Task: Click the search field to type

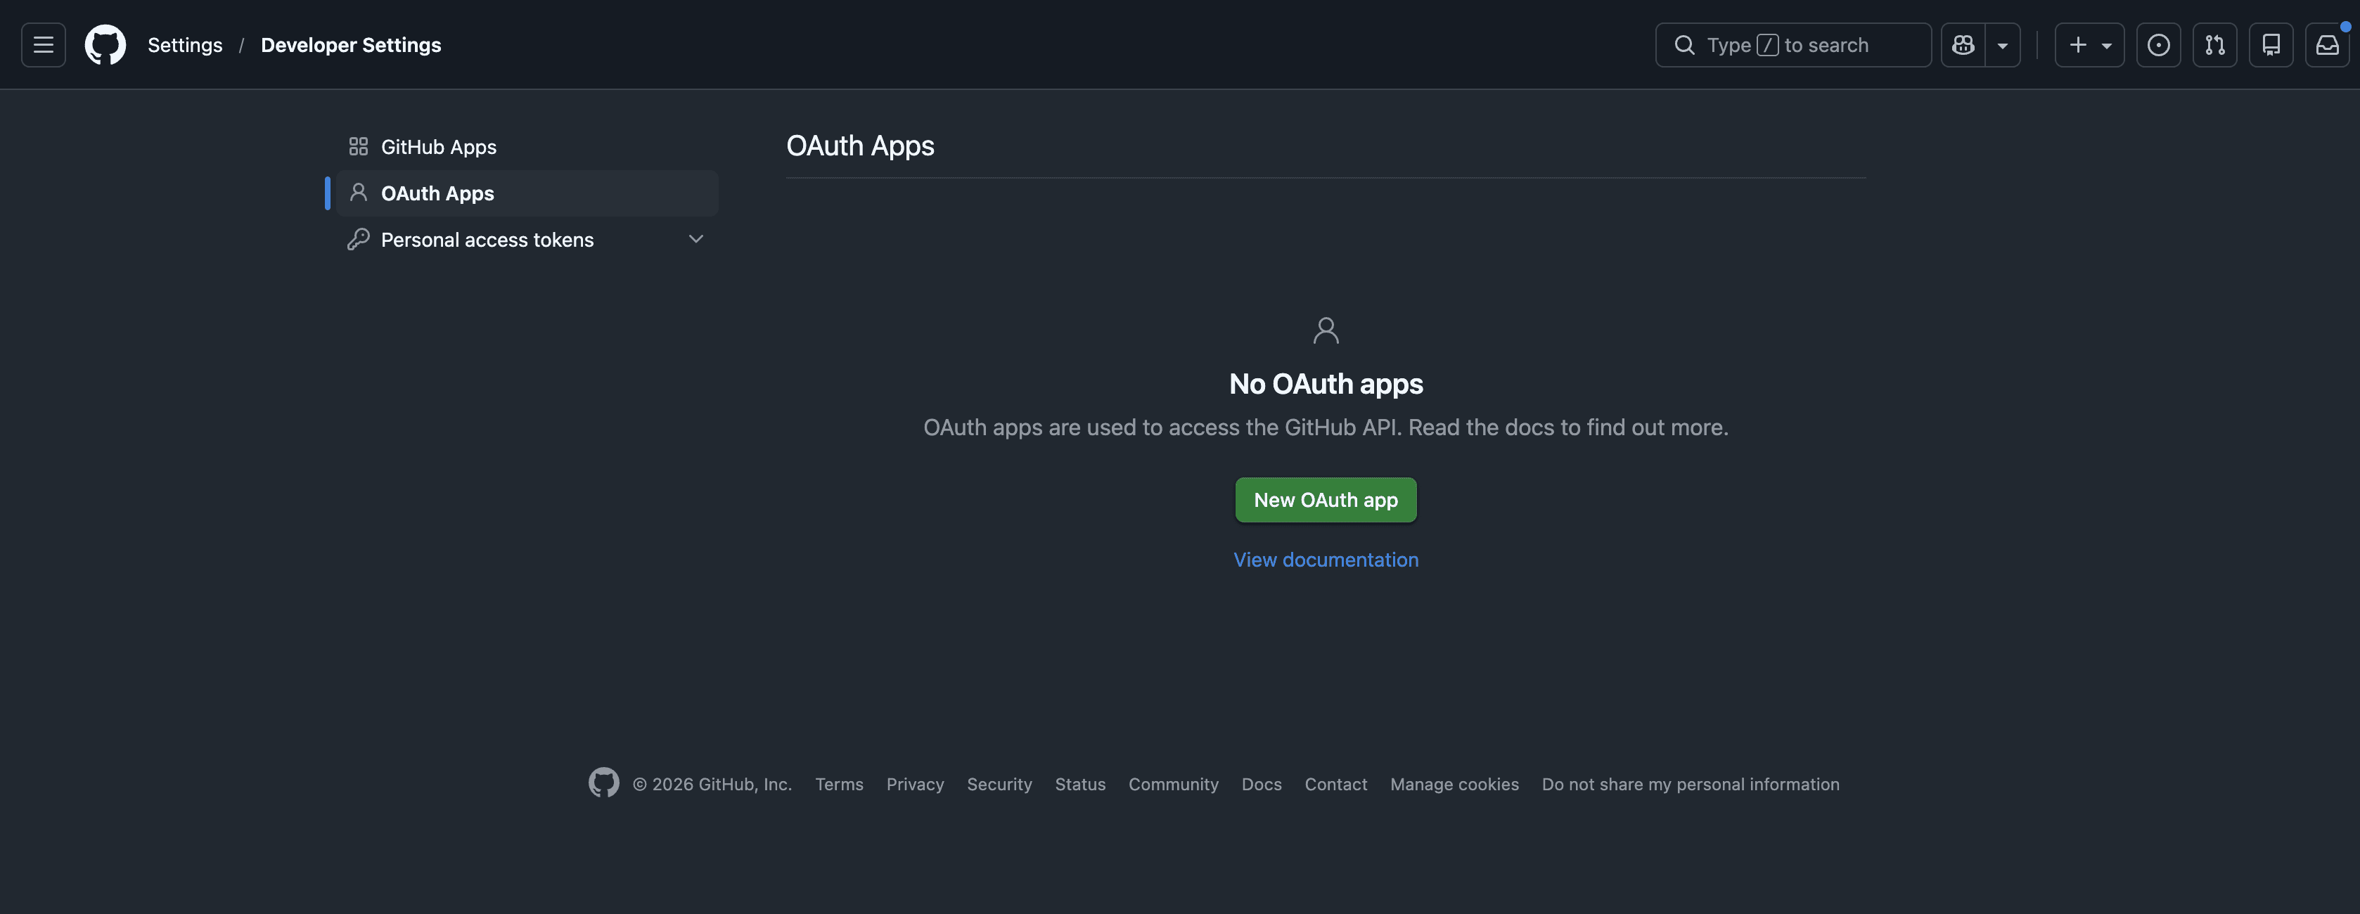Action: (1793, 44)
